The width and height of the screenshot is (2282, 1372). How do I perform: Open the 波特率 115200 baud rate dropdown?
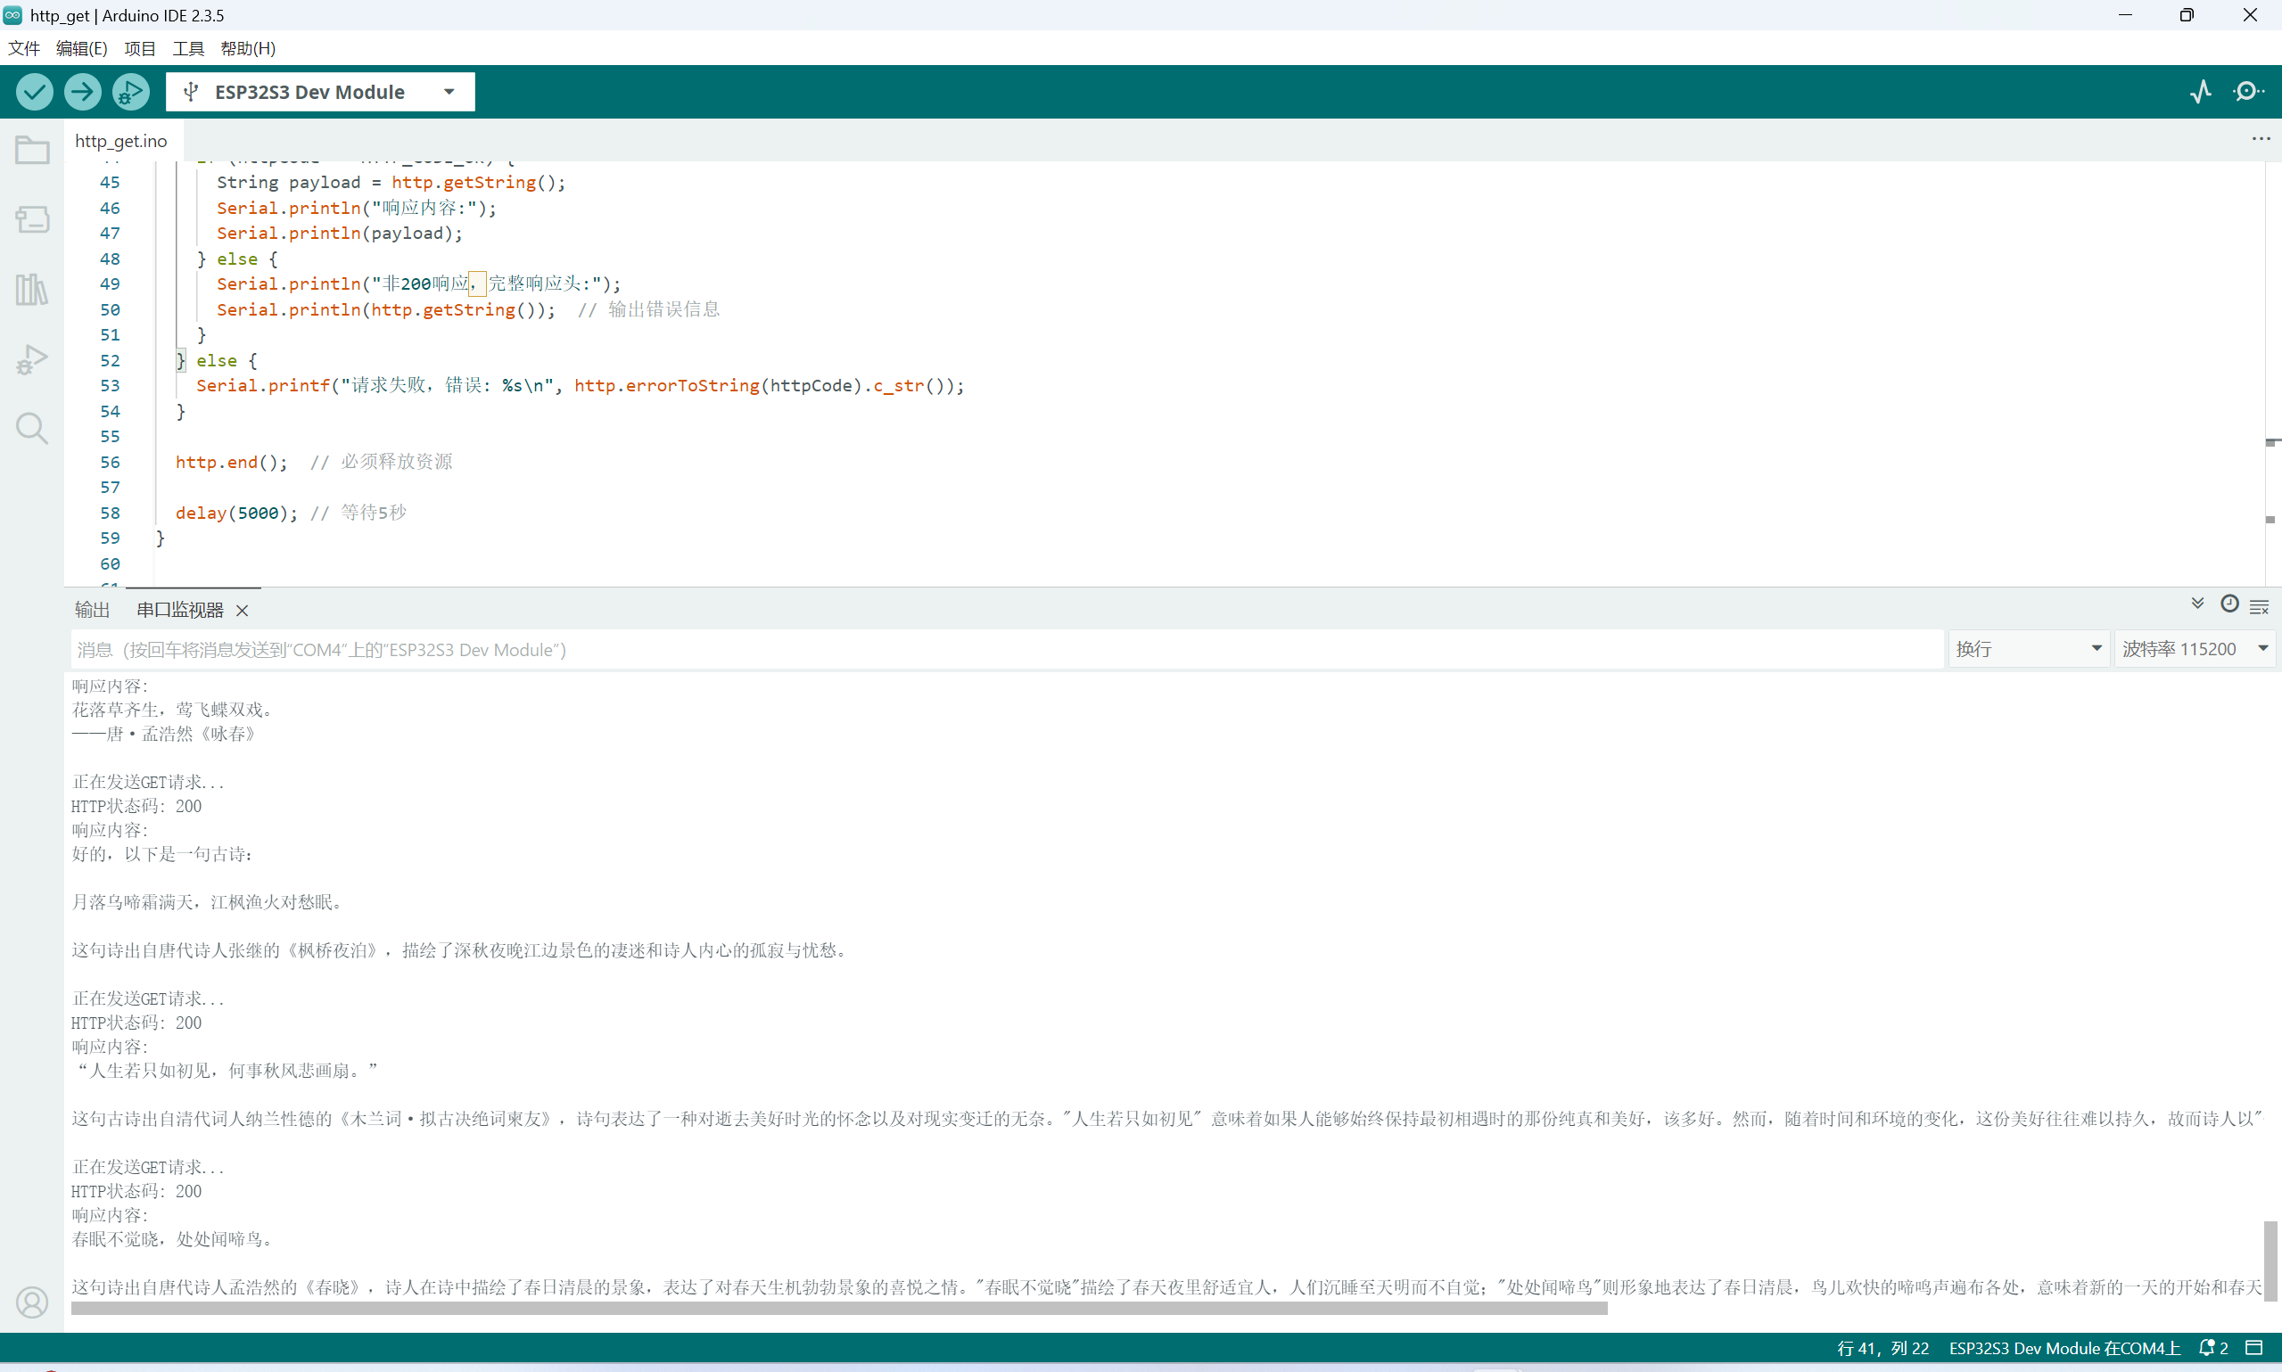(x=2194, y=649)
